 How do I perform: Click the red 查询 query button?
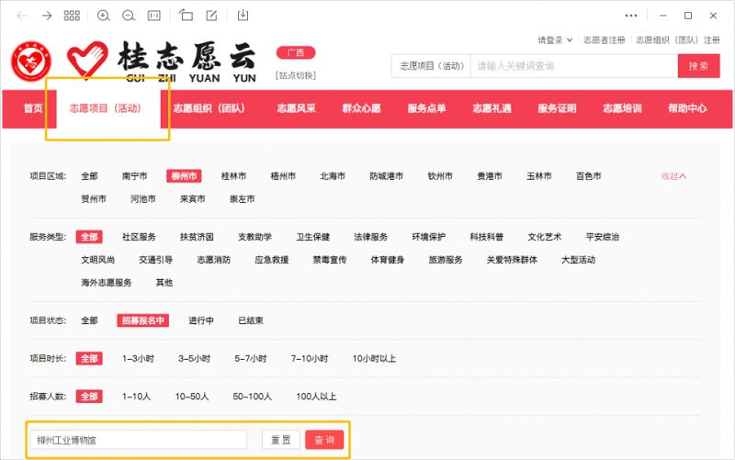click(324, 440)
